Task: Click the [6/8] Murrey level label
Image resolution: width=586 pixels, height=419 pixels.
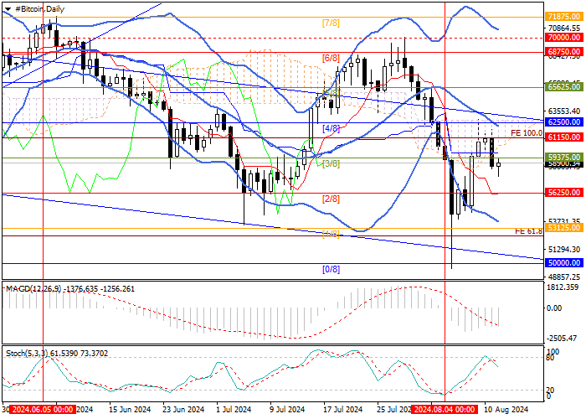Action: click(331, 58)
